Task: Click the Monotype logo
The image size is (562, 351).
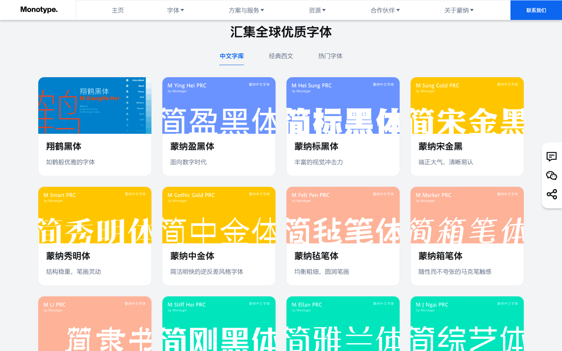Action: (x=39, y=10)
